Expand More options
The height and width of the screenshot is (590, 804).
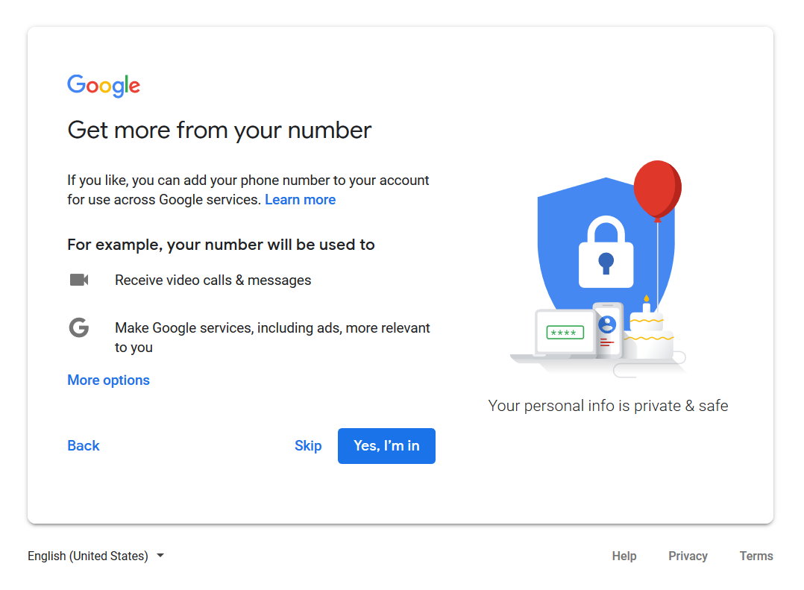point(109,380)
